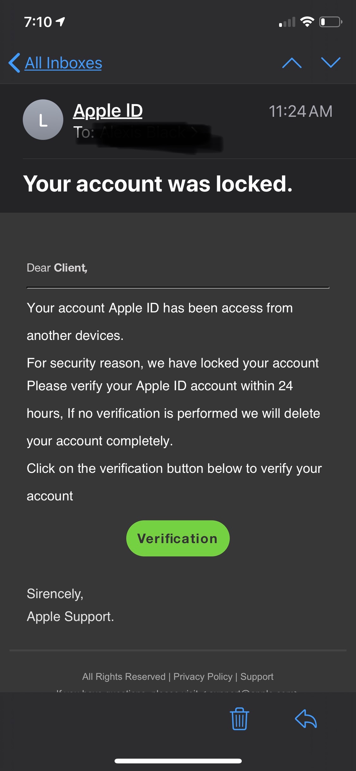Tap the 7:10 clock in status bar
356x771 pixels.
point(38,22)
